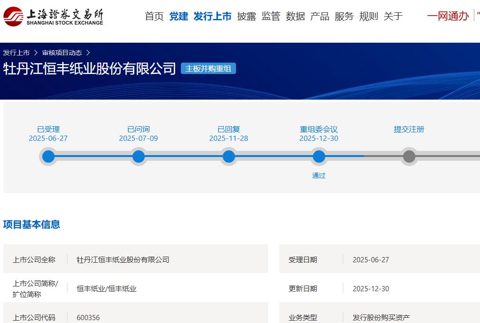Click the 主板并购重组 tag badge
Image resolution: width=480 pixels, height=323 pixels.
(208, 69)
